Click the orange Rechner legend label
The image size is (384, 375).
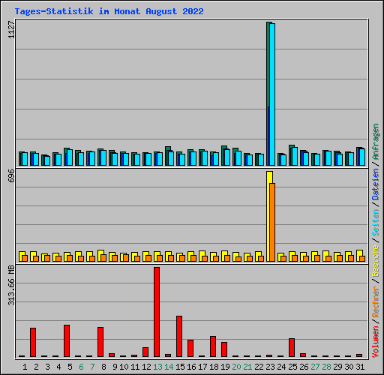pos(375,301)
